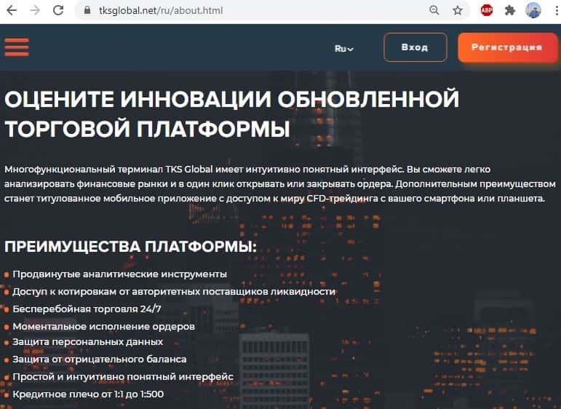Click the tksglobal.net address bar URL
Image resolution: width=561 pixels, height=409 pixels.
[161, 10]
